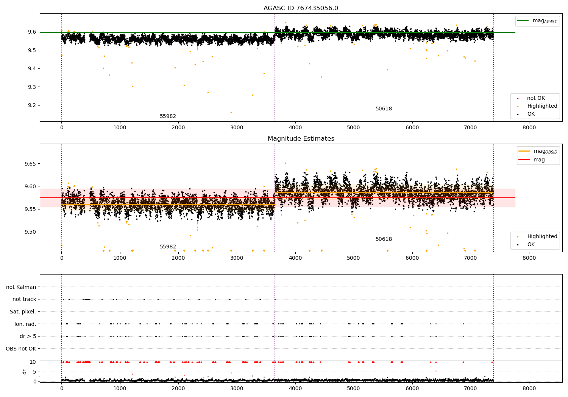Click the 1000 x-tick under the top plot
This screenshot has width=568, height=397.
pyautogui.click(x=120, y=128)
